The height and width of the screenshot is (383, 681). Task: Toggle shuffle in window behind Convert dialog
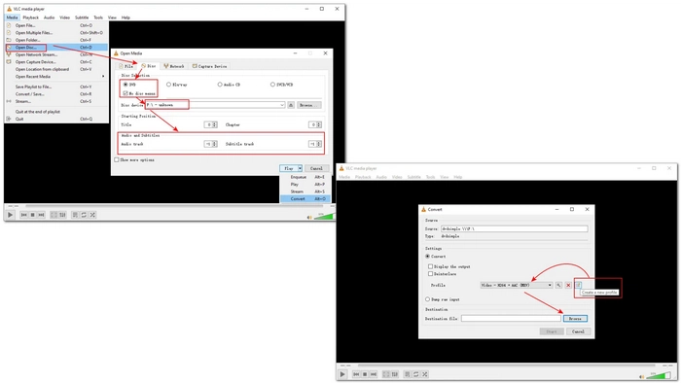point(425,374)
